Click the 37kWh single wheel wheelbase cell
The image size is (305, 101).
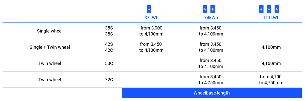pyautogui.click(x=151, y=31)
